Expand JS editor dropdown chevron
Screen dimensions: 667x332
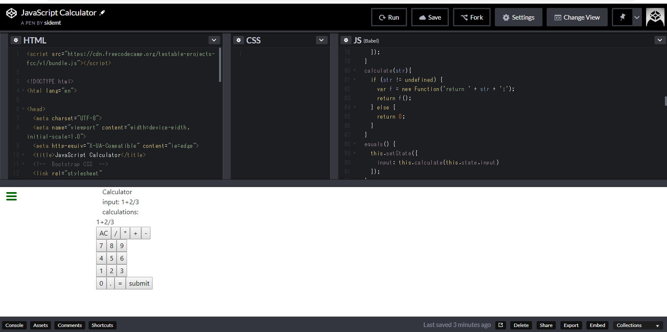coord(660,40)
